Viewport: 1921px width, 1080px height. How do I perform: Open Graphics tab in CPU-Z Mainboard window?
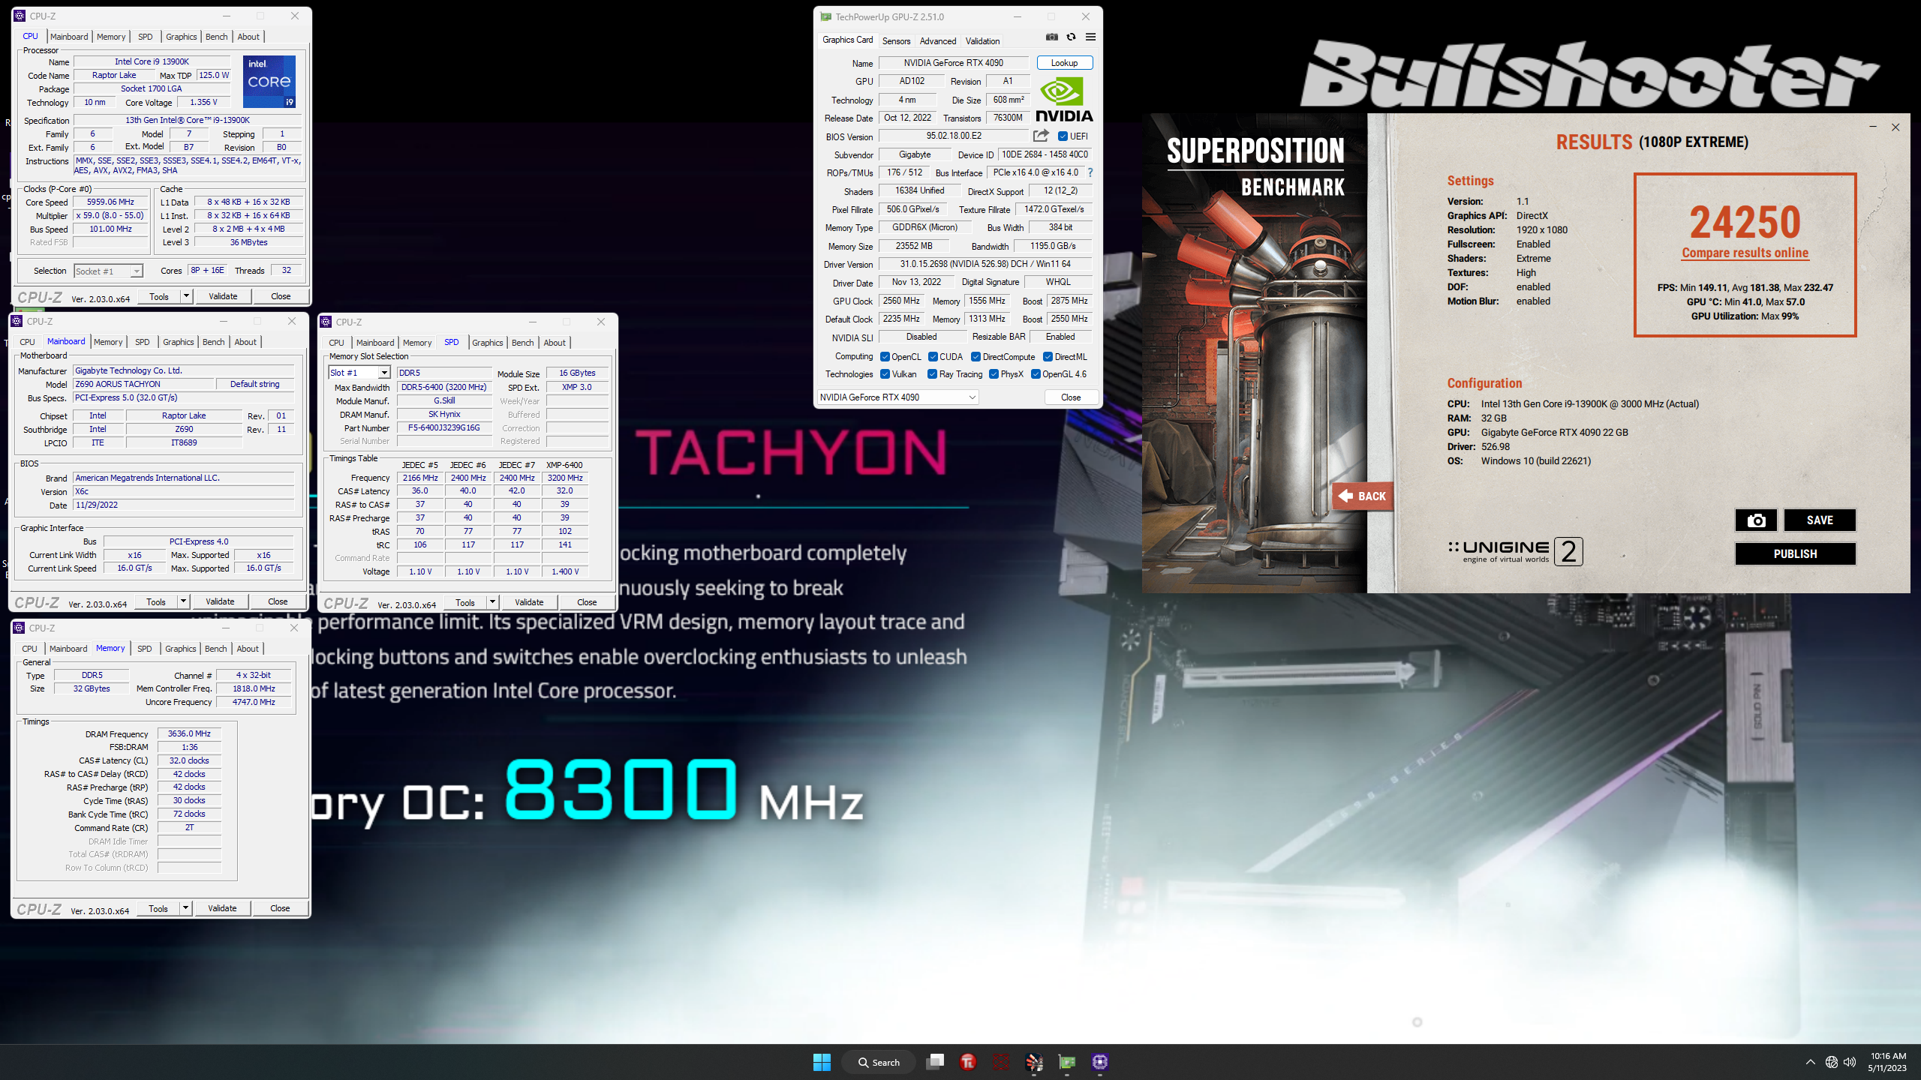click(179, 342)
